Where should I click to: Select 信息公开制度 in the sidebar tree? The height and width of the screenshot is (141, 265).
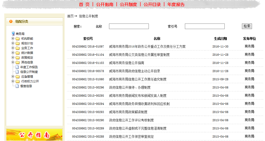(x=29, y=72)
